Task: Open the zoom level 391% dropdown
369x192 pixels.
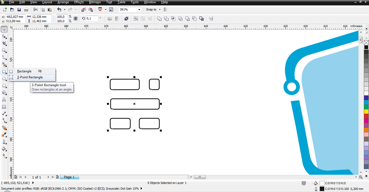Action: [139, 10]
